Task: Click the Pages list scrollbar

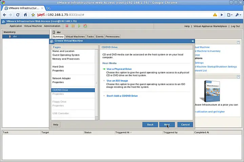Action: click(97, 83)
